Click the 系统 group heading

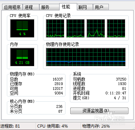click(77, 74)
